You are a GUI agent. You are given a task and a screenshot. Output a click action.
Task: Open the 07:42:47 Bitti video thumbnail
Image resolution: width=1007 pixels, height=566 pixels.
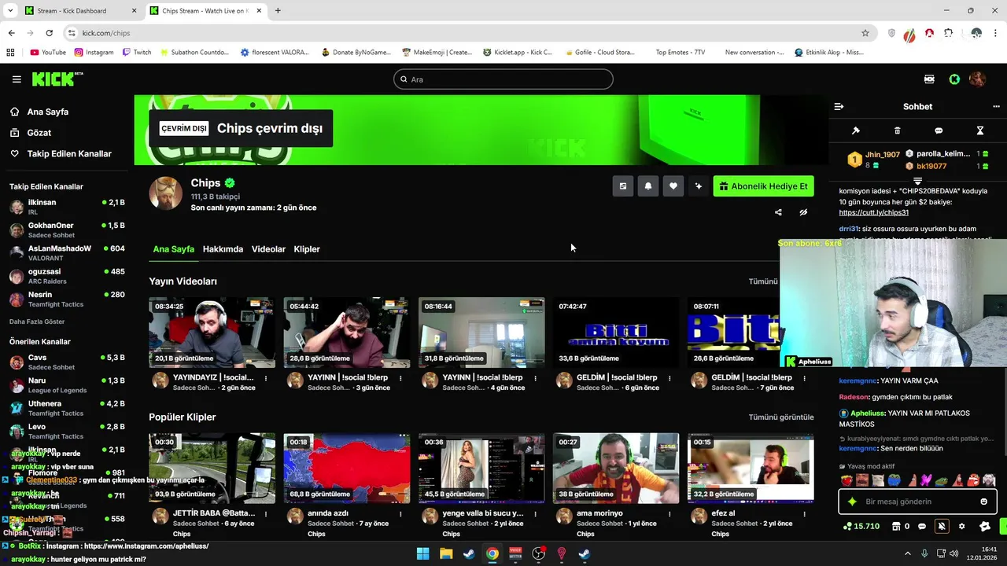click(616, 333)
